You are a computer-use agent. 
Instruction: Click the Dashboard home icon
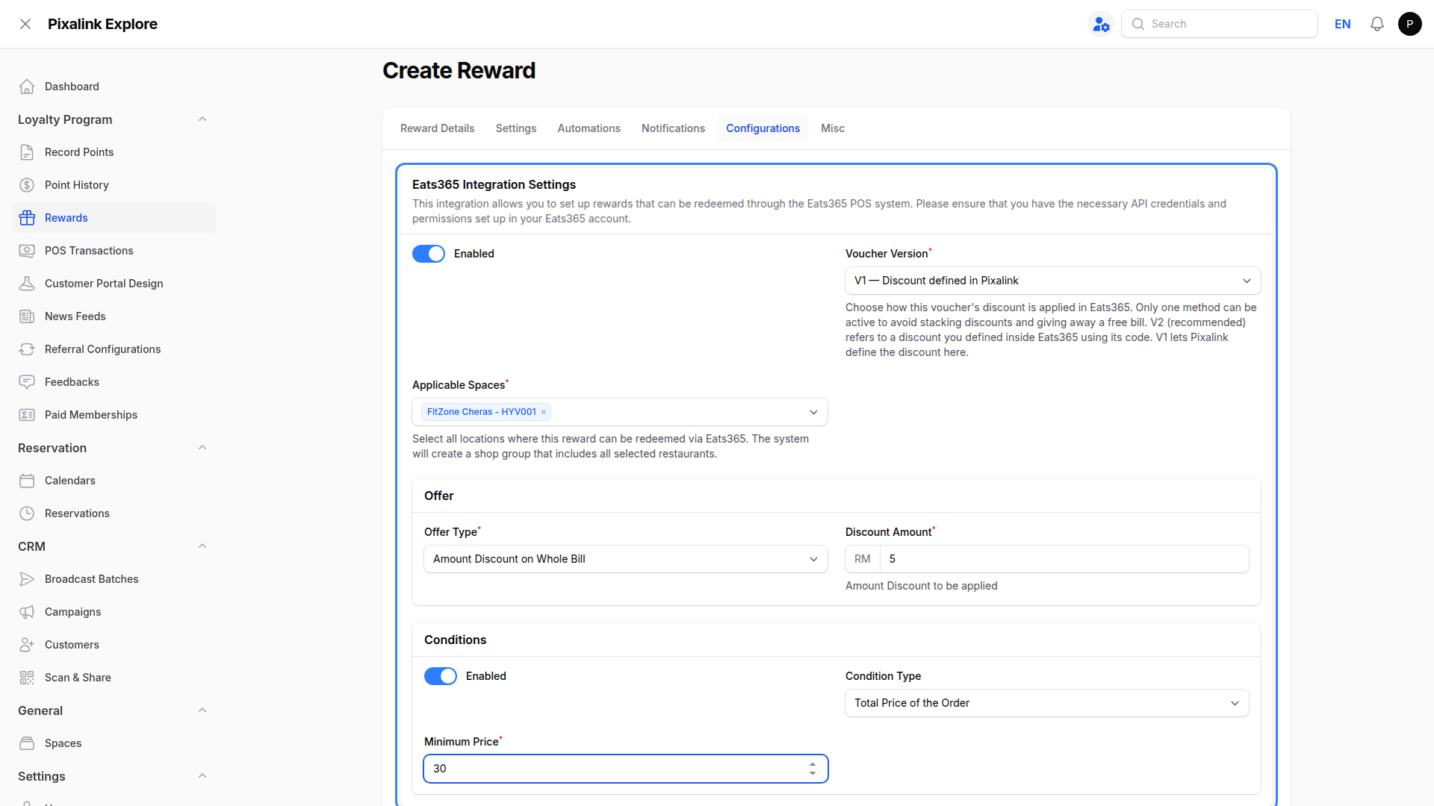[27, 87]
